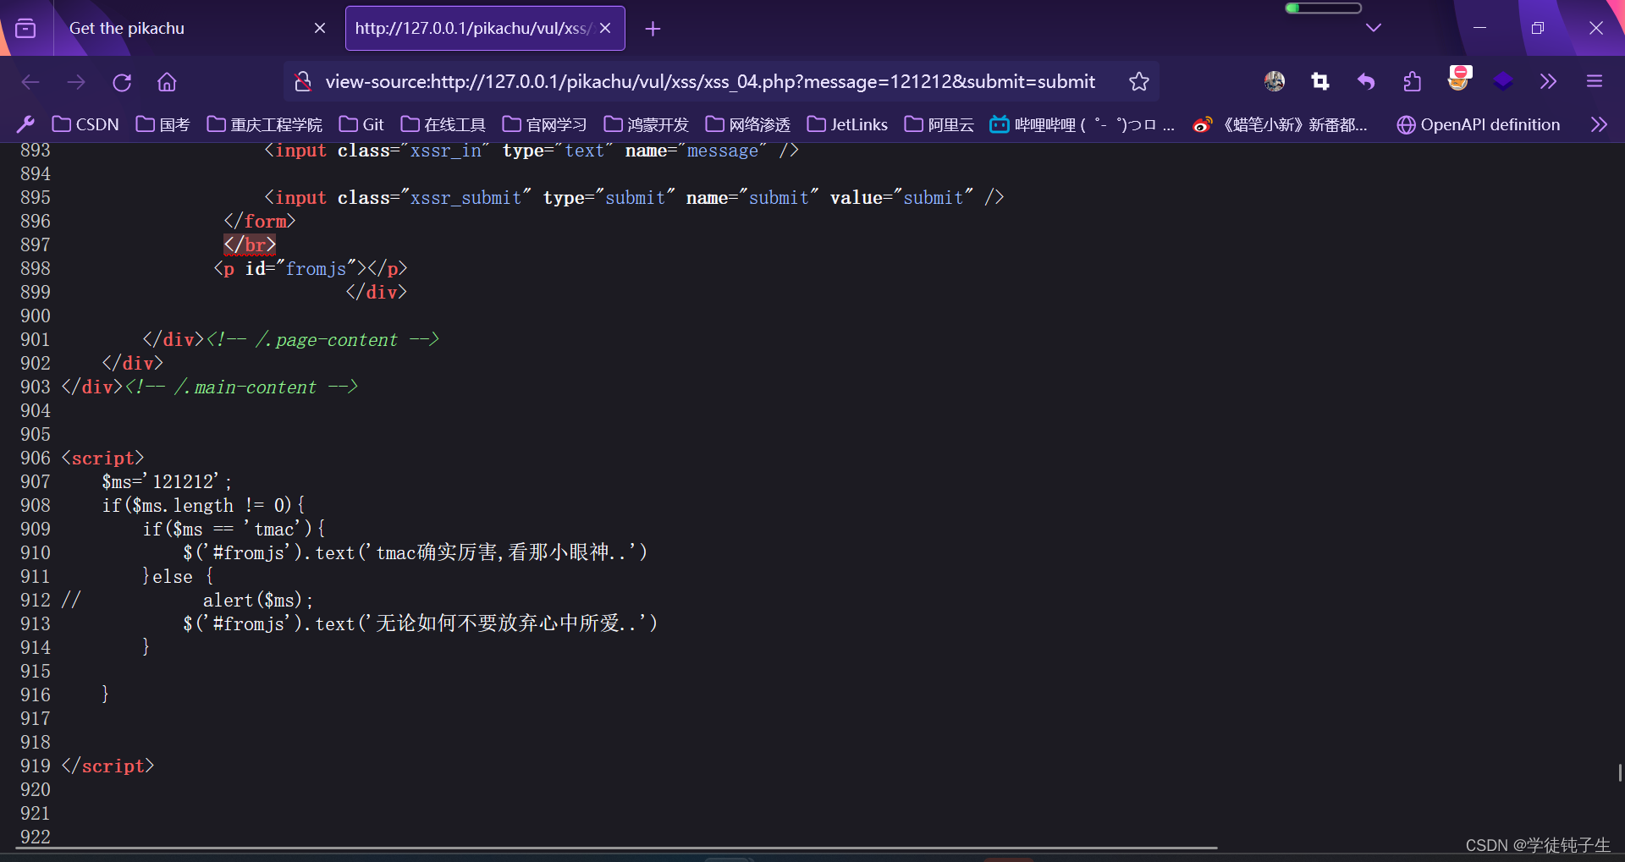This screenshot has width=1625, height=862.
Task: Show more toolbar tools overflow chevron
Action: tap(1548, 81)
